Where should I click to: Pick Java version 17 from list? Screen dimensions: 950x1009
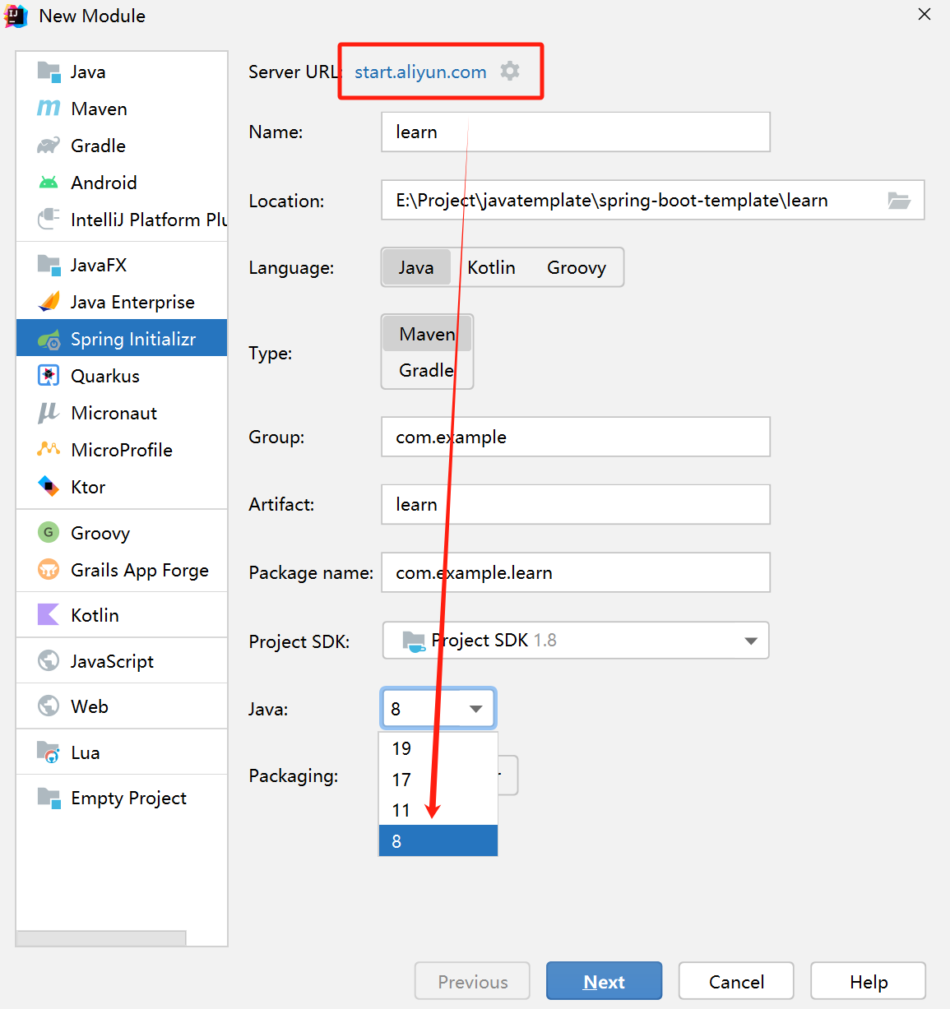click(438, 780)
